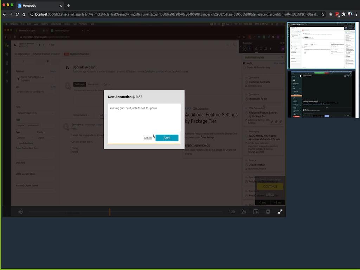Mute the video with the speaker icon
The width and height of the screenshot is (360, 270).
click(20, 212)
